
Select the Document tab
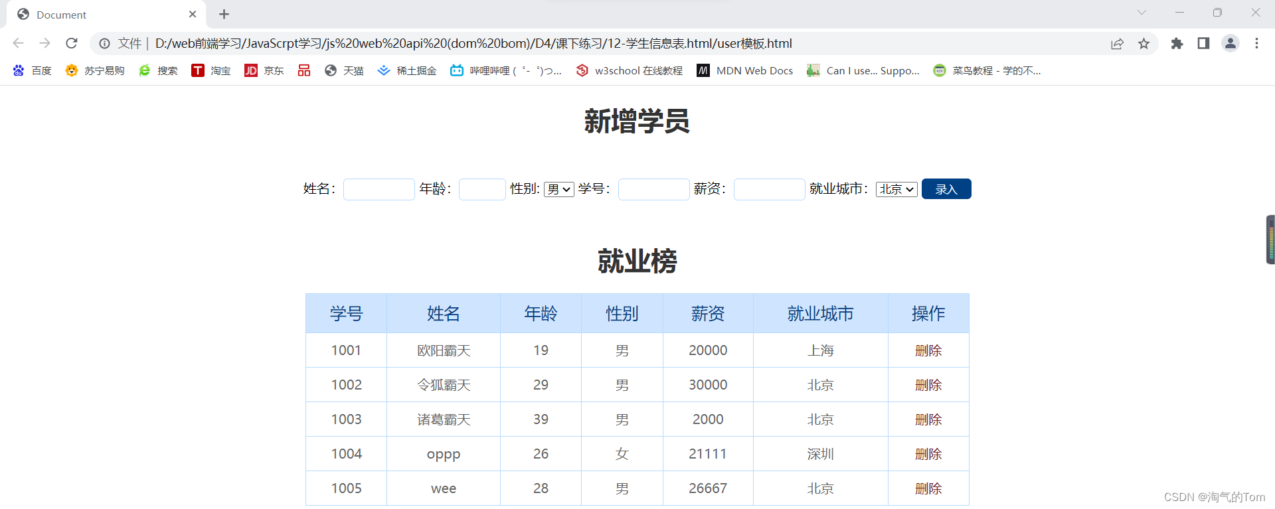[106, 15]
